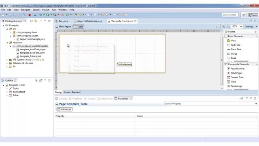Click the New Java Class icon
This screenshot has width=259, height=146.
(67, 15)
